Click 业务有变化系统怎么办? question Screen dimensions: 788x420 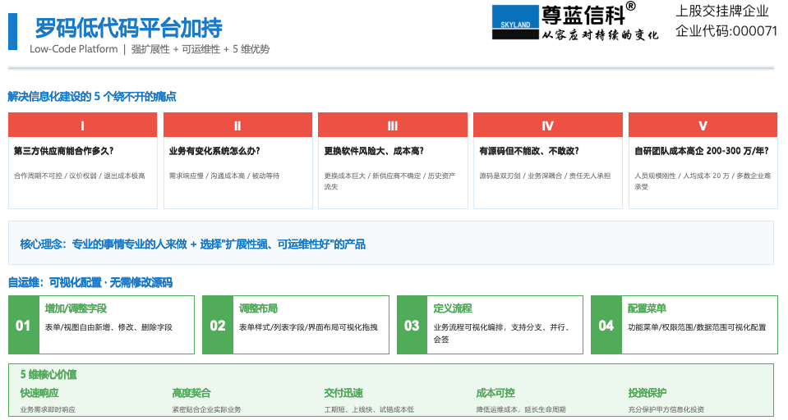[214, 151]
